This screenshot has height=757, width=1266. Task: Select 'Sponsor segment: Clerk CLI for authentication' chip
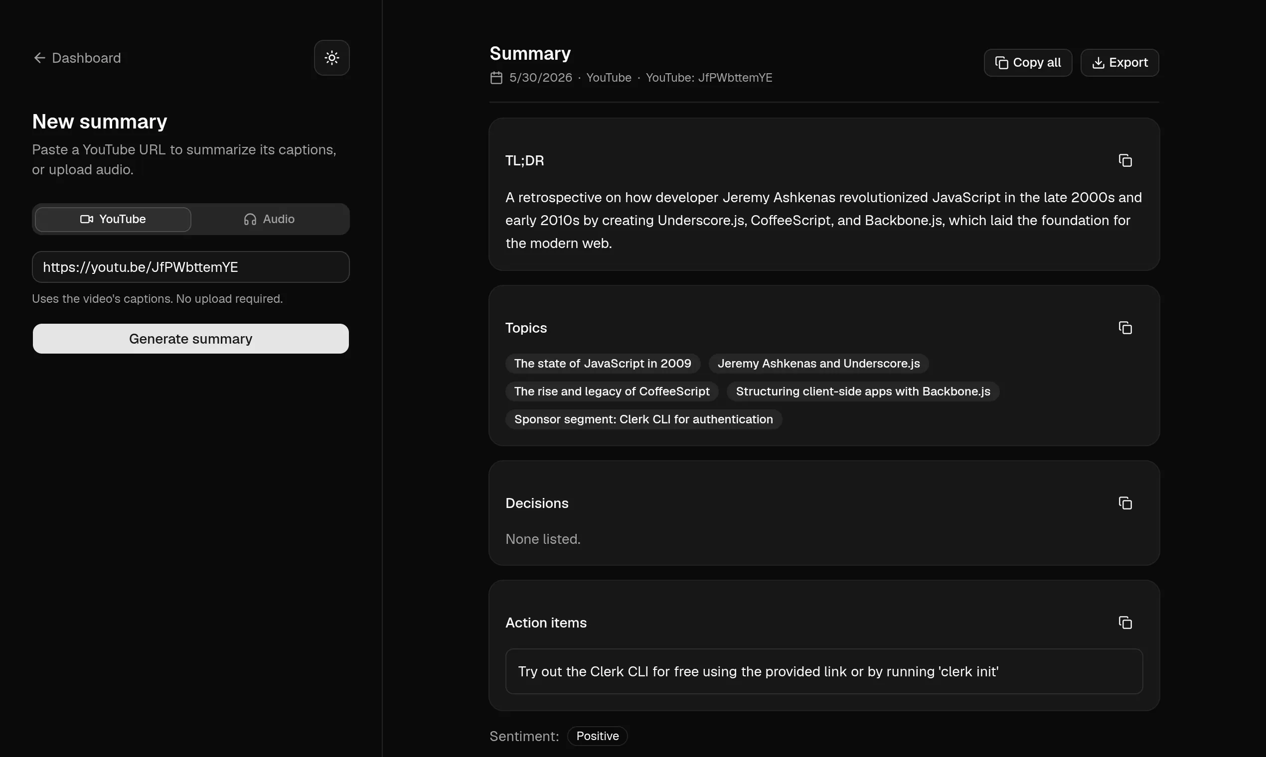click(x=643, y=419)
